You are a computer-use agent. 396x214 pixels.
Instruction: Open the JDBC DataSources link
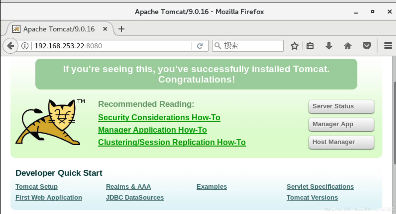coord(135,198)
